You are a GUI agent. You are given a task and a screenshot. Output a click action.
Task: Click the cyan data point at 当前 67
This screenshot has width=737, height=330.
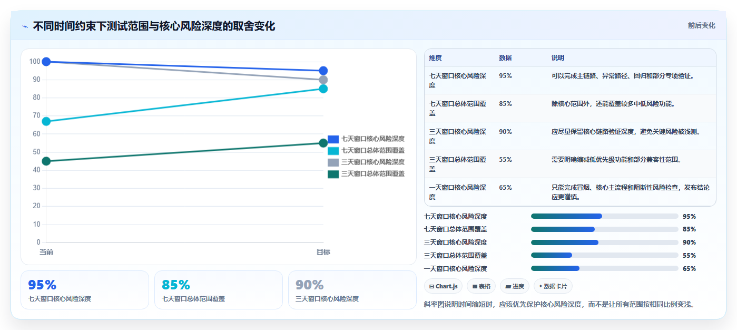pos(46,121)
